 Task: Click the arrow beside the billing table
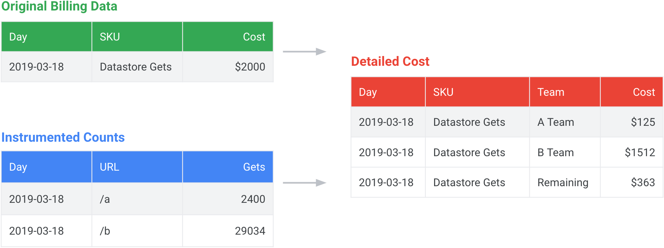click(304, 52)
